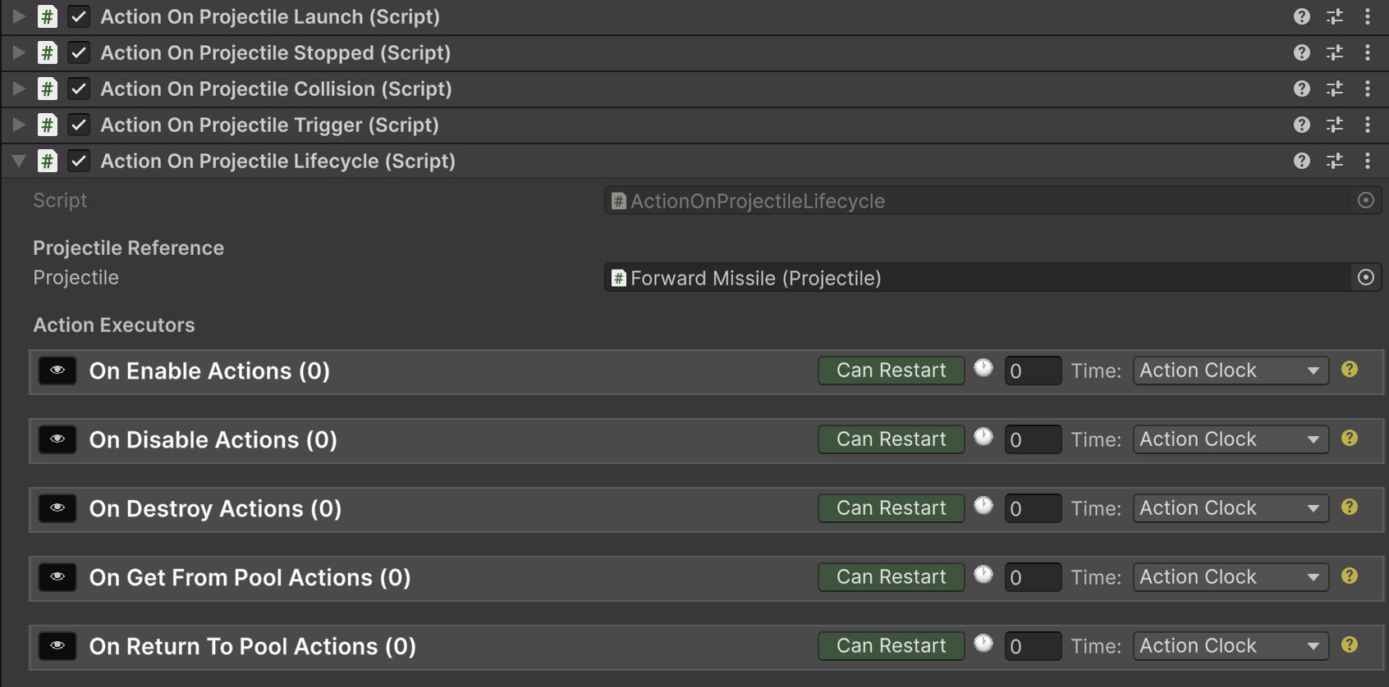Collapse Action On Projectile Lifecycle component
1389x687 pixels.
pos(19,161)
